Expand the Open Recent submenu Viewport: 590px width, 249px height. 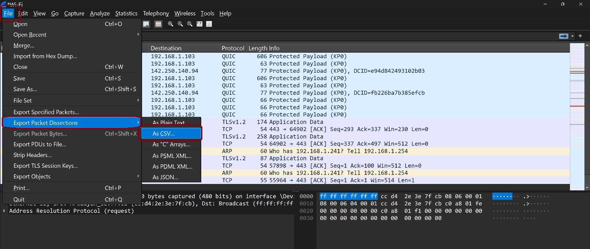(x=72, y=35)
